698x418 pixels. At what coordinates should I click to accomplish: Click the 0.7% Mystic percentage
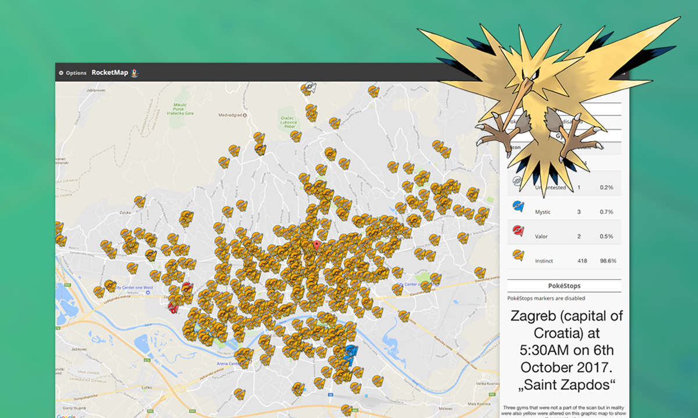(606, 212)
